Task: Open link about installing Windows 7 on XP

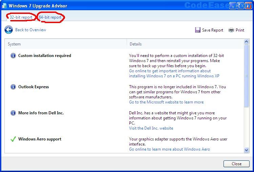Action: (x=174, y=73)
